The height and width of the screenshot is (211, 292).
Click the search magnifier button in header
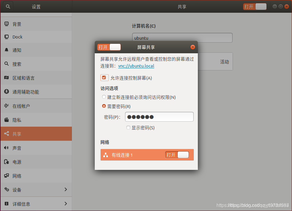tap(8, 7)
